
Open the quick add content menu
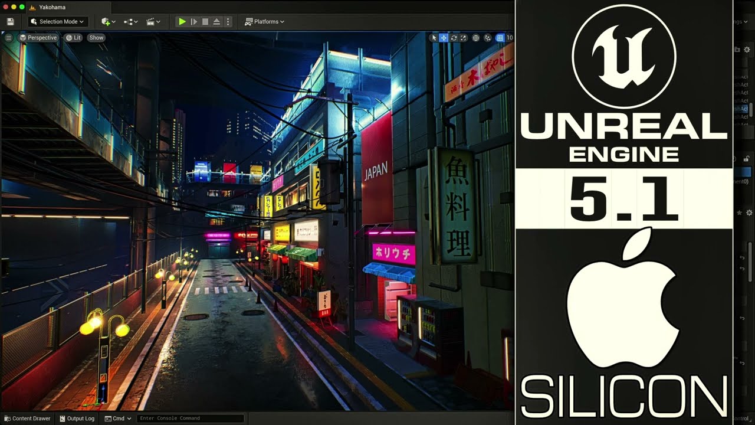pos(108,22)
